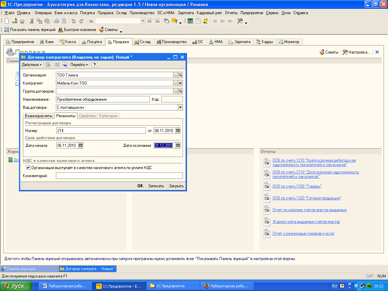388x291 pixels.
Task: Click magnifier open icon for Организация field
Action: [181, 75]
